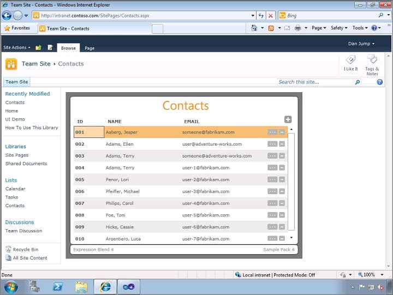Switch to the Browse ribbon tab
The height and width of the screenshot is (295, 393).
[x=68, y=48]
